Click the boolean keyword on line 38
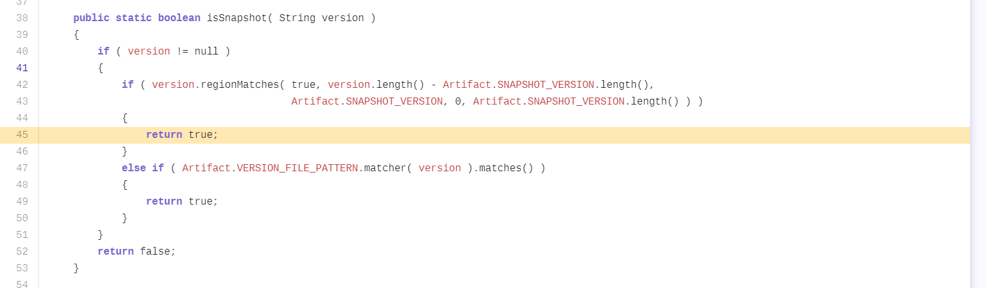 pos(180,18)
